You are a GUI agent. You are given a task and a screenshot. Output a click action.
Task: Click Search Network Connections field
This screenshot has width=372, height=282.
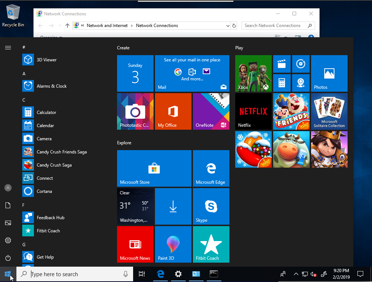(278, 26)
